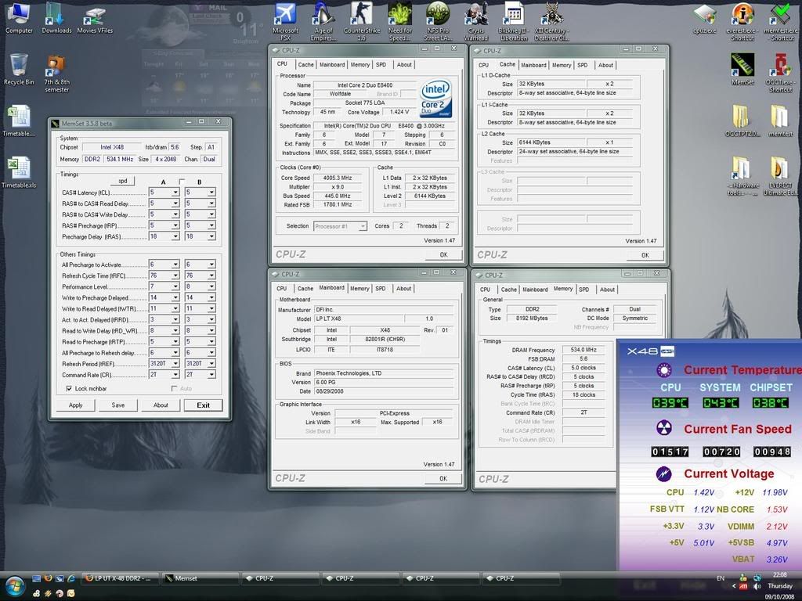The width and height of the screenshot is (802, 601).
Task: Select CPU tab in bottom-right CPU-Z window
Action: (485, 290)
